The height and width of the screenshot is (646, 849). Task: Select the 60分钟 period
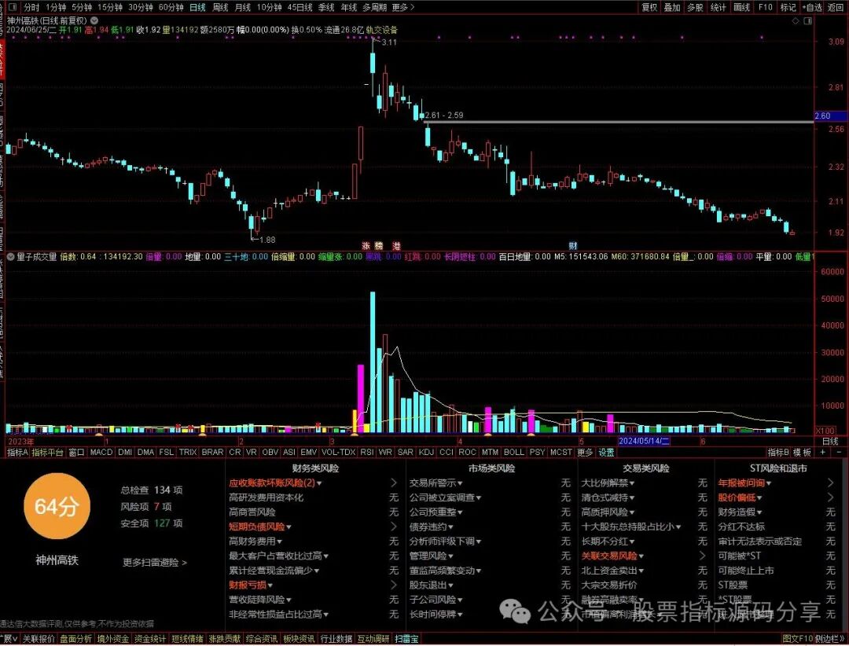tap(171, 7)
